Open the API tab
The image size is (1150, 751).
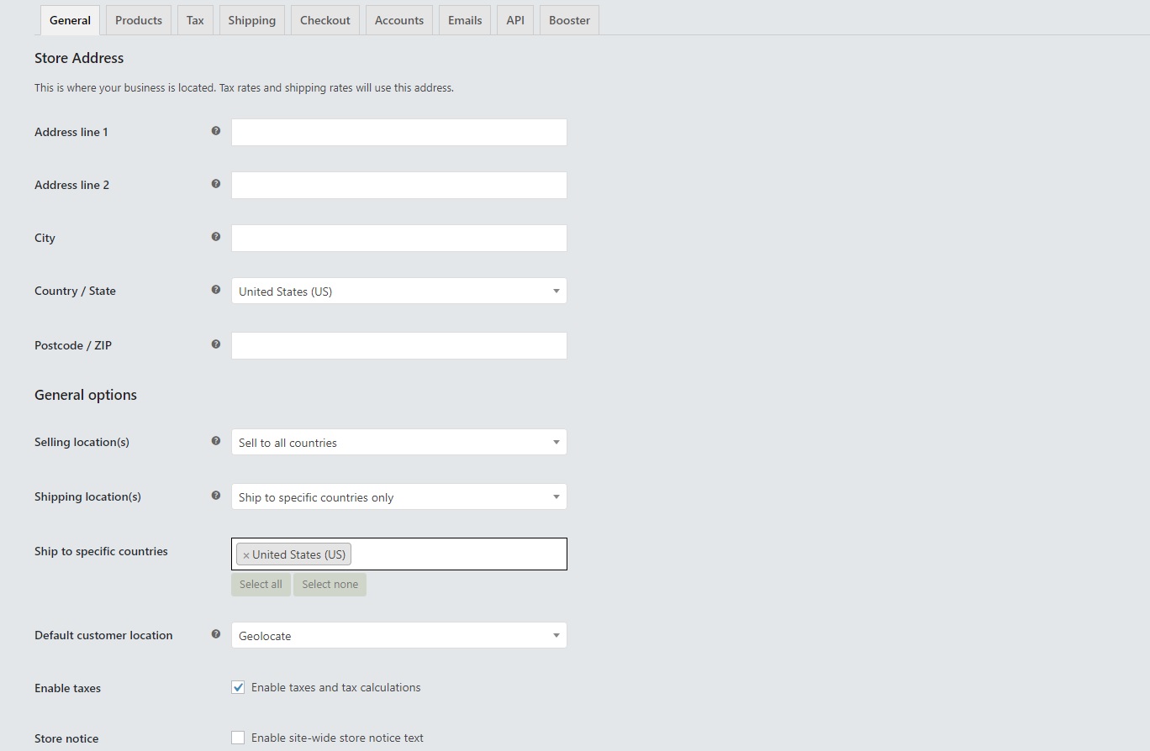[515, 20]
